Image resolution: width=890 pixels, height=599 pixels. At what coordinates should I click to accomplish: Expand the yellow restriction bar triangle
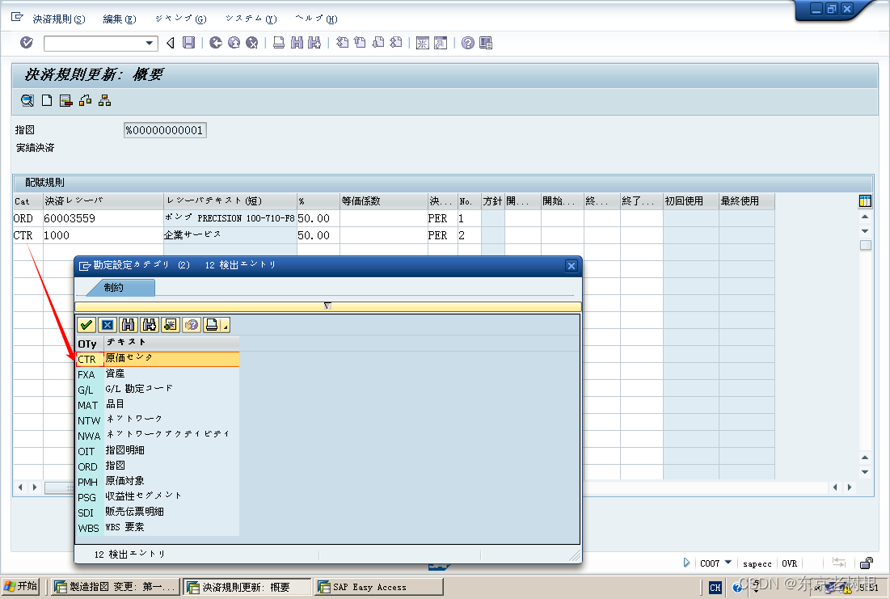[327, 306]
